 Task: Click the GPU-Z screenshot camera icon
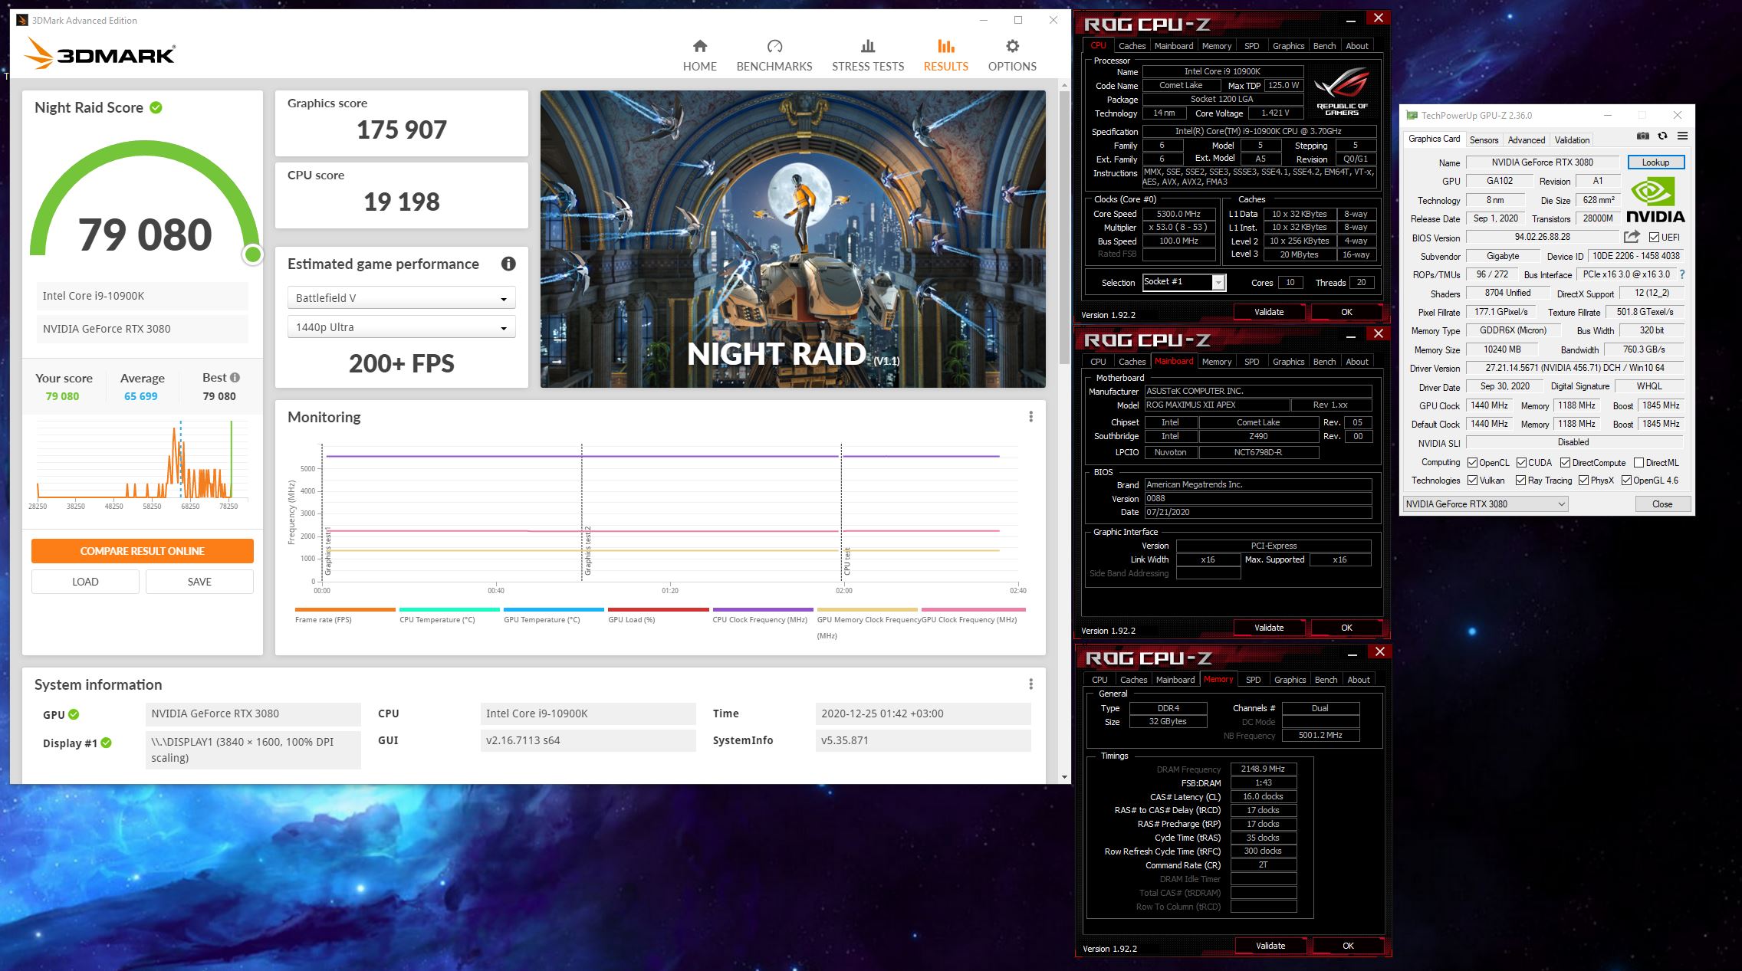pos(1642,136)
